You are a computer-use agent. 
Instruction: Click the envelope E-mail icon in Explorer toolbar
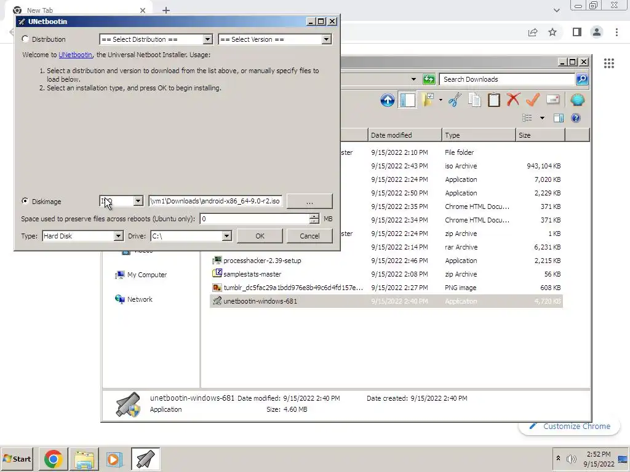553,99
